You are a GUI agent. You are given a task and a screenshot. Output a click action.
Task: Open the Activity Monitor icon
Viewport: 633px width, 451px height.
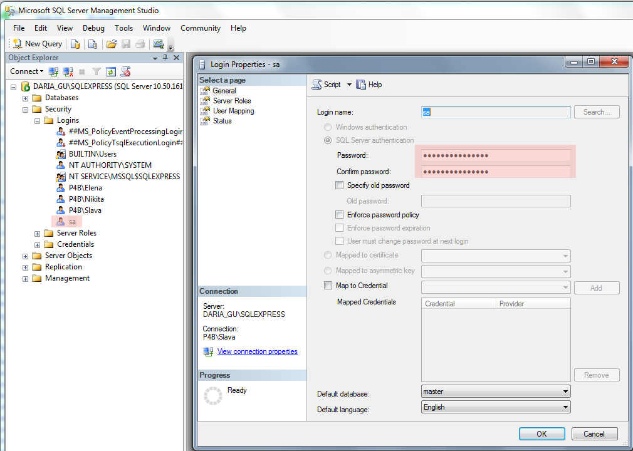159,44
